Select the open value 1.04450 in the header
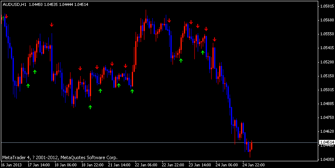 [36, 4]
